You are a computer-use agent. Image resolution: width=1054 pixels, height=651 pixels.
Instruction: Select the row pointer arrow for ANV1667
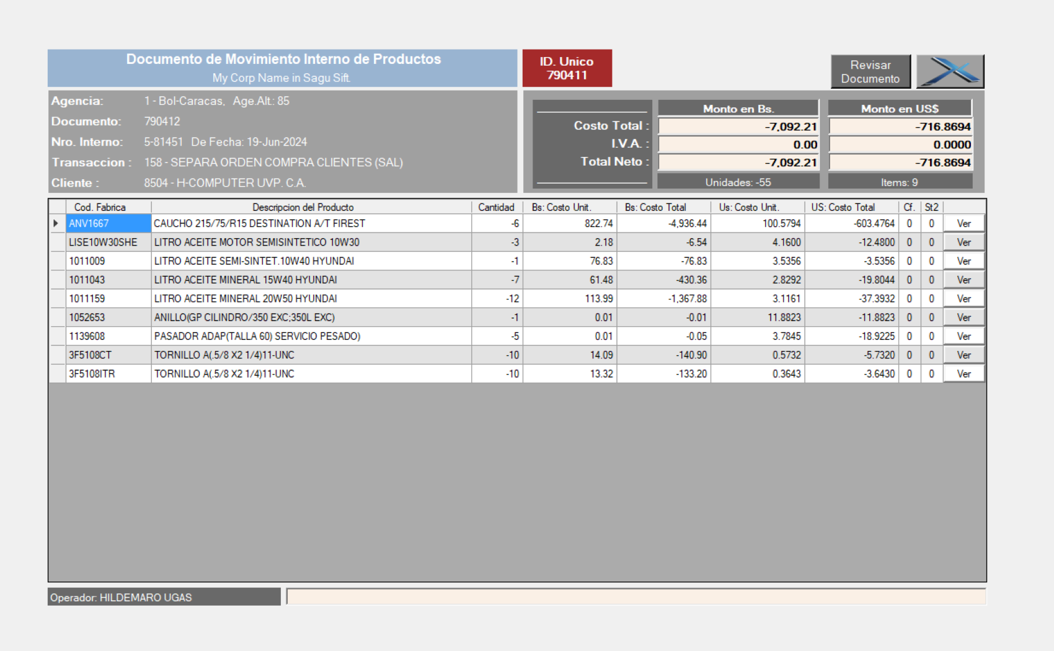coord(56,223)
